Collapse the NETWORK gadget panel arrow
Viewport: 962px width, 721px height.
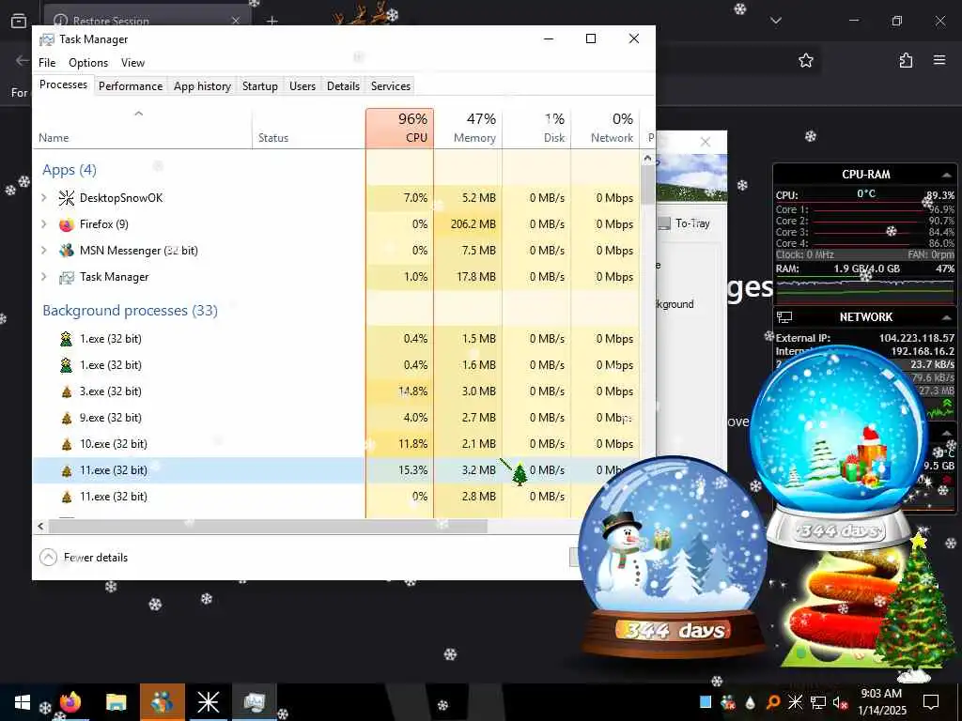(947, 317)
